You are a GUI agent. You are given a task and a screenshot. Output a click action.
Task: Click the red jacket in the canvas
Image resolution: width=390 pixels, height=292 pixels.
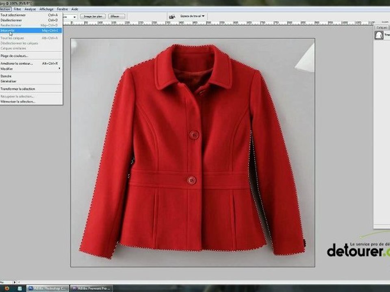(193, 150)
